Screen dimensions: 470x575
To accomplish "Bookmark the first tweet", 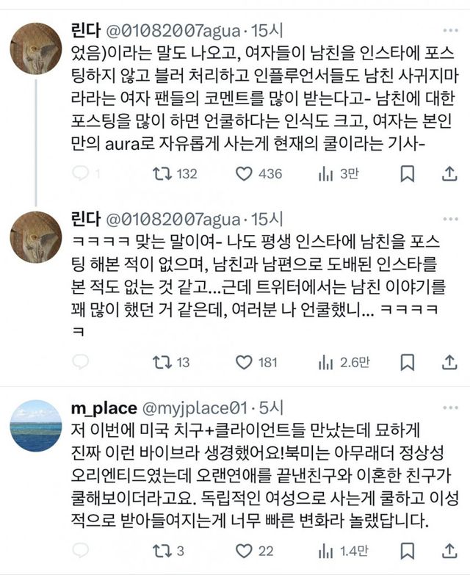I will 408,174.
